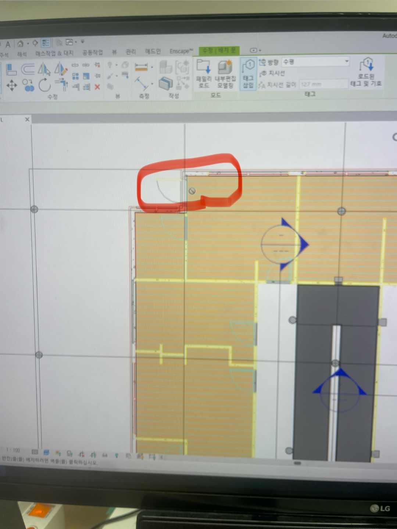Expand the Home view dropdown arrow
This screenshot has width=397, height=529.
(28, 44)
